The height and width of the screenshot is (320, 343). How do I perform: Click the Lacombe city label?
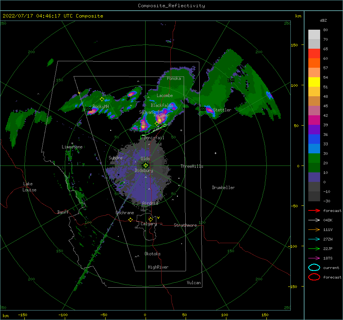tap(165, 96)
